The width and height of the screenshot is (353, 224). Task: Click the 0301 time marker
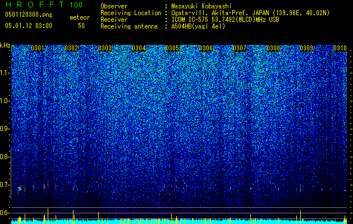[x=38, y=48]
